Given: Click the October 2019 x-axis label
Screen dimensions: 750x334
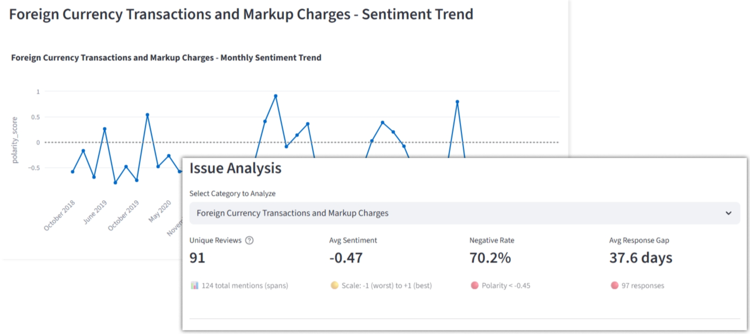Looking at the screenshot, I should tap(124, 215).
